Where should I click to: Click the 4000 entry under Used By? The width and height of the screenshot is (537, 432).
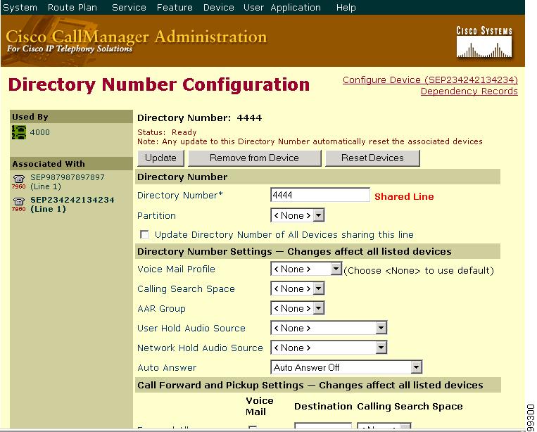[39, 132]
